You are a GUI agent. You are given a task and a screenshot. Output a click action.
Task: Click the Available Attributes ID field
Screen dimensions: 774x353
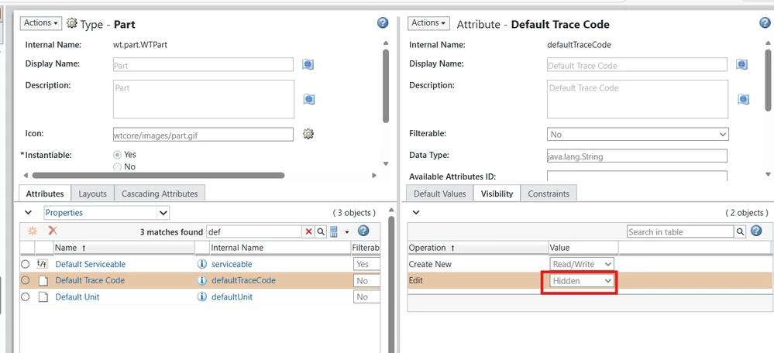637,176
